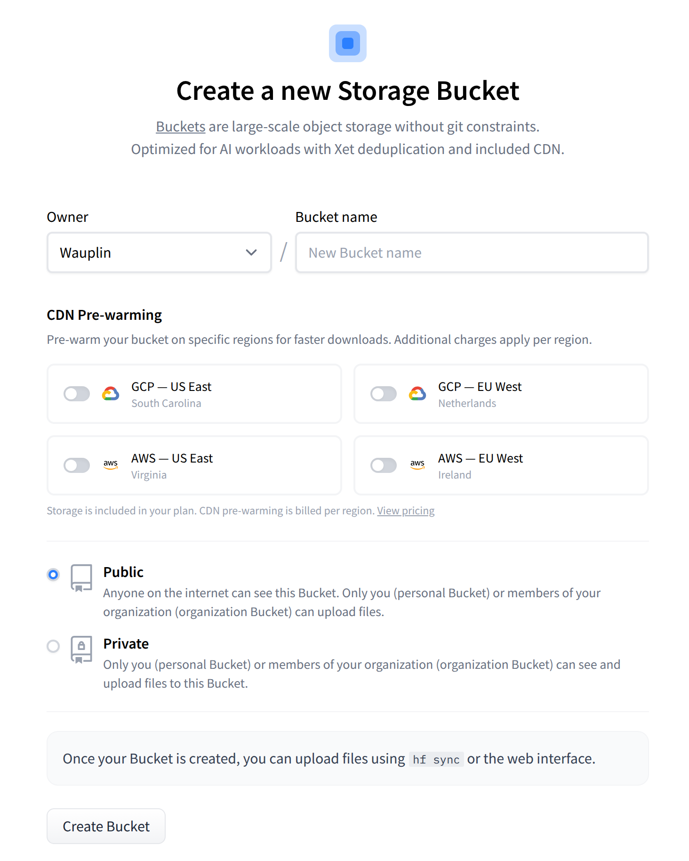The width and height of the screenshot is (689, 861).
Task: Click the blue storage bucket icon at top
Action: click(x=347, y=43)
